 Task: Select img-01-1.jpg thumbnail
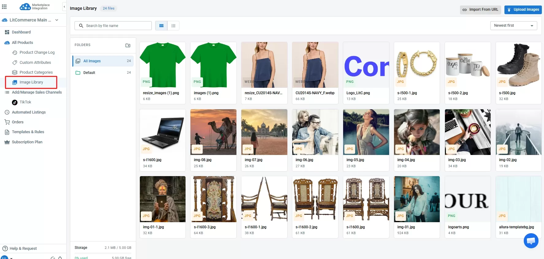point(163,199)
